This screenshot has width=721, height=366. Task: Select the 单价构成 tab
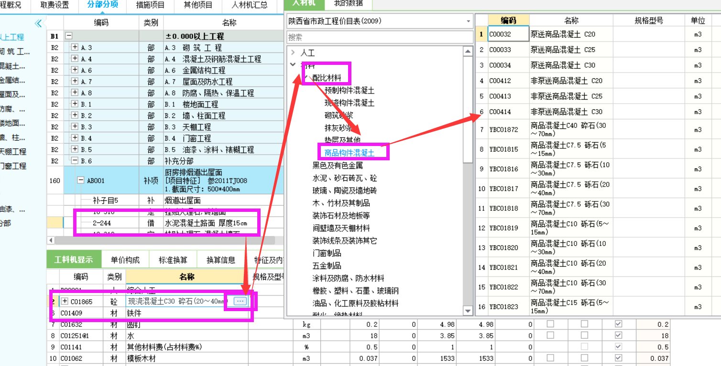tap(125, 260)
